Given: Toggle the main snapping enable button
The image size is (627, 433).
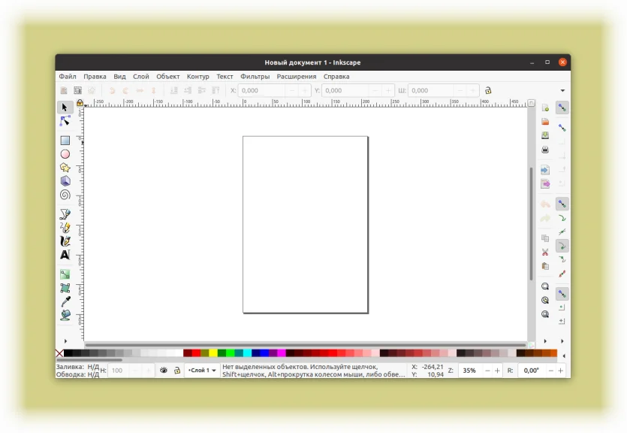Looking at the screenshot, I should 562,107.
